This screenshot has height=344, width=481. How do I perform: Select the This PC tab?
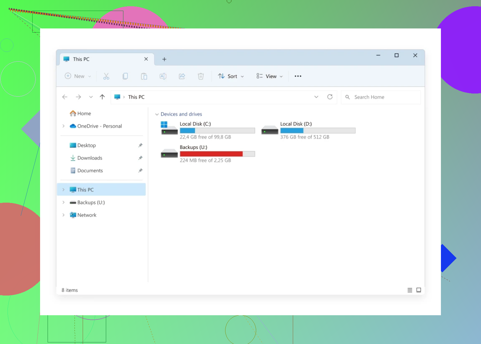[x=100, y=59]
